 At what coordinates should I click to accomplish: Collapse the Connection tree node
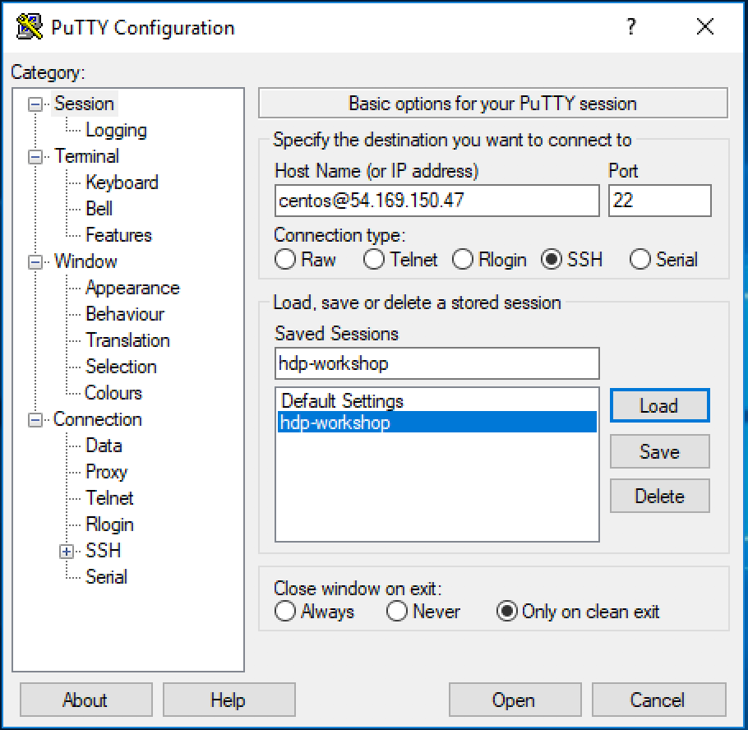(35, 420)
